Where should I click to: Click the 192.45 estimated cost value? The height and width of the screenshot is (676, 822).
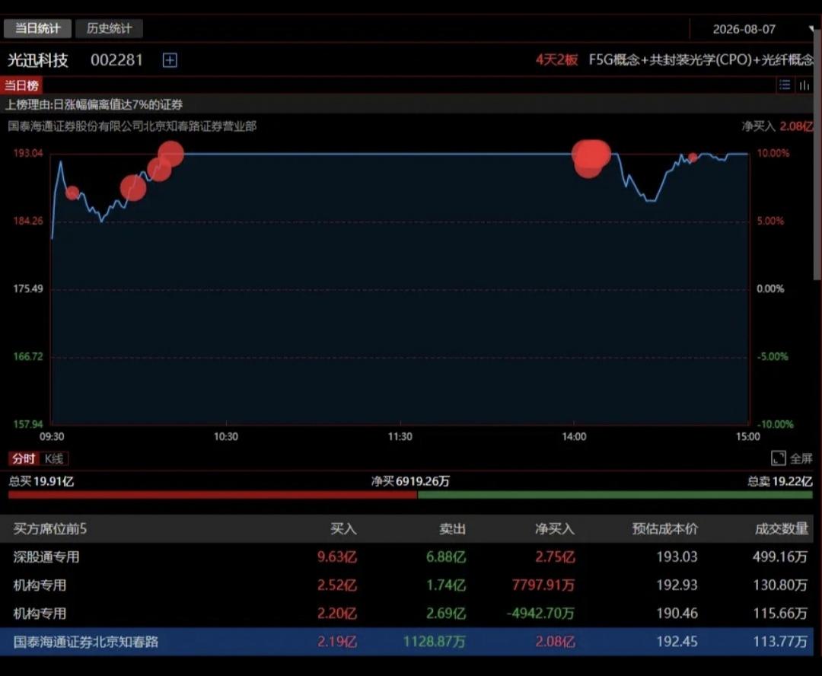tap(677, 642)
